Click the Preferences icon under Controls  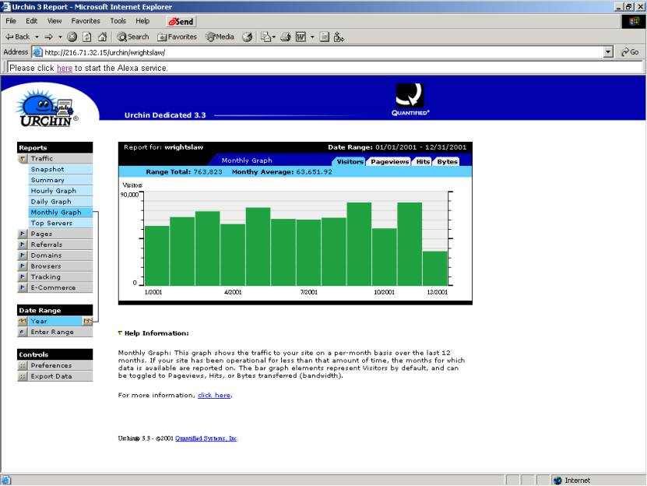click(x=23, y=365)
